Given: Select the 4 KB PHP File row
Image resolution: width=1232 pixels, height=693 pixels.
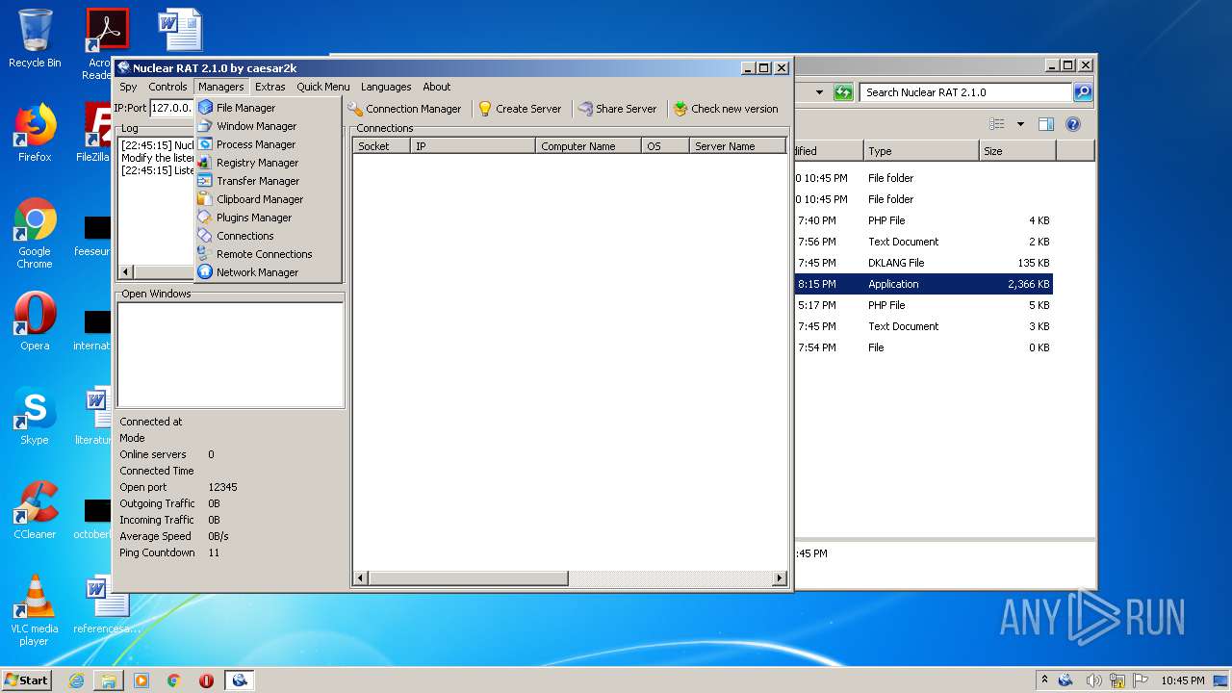Looking at the screenshot, I should tap(923, 220).
